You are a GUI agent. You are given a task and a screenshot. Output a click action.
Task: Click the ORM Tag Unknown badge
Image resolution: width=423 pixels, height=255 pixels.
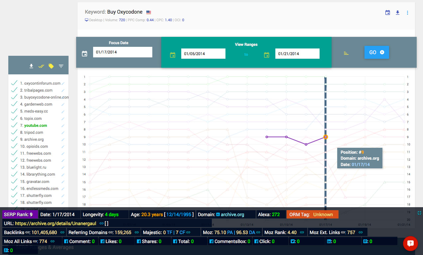coord(312,214)
